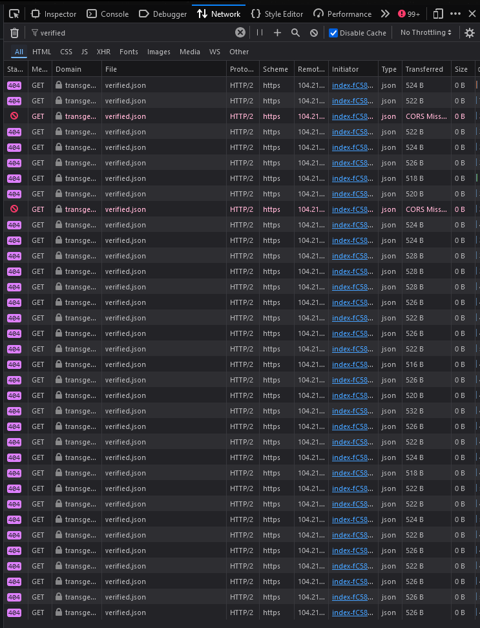This screenshot has width=480, height=628.
Task: Open the three-dots customize menu
Action: 455,14
